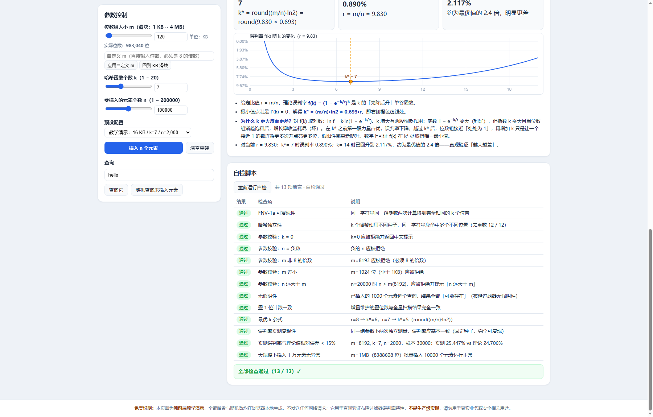
Task: Click the 全部检查通过 (13 / 13) banner text
Action: 270,371
